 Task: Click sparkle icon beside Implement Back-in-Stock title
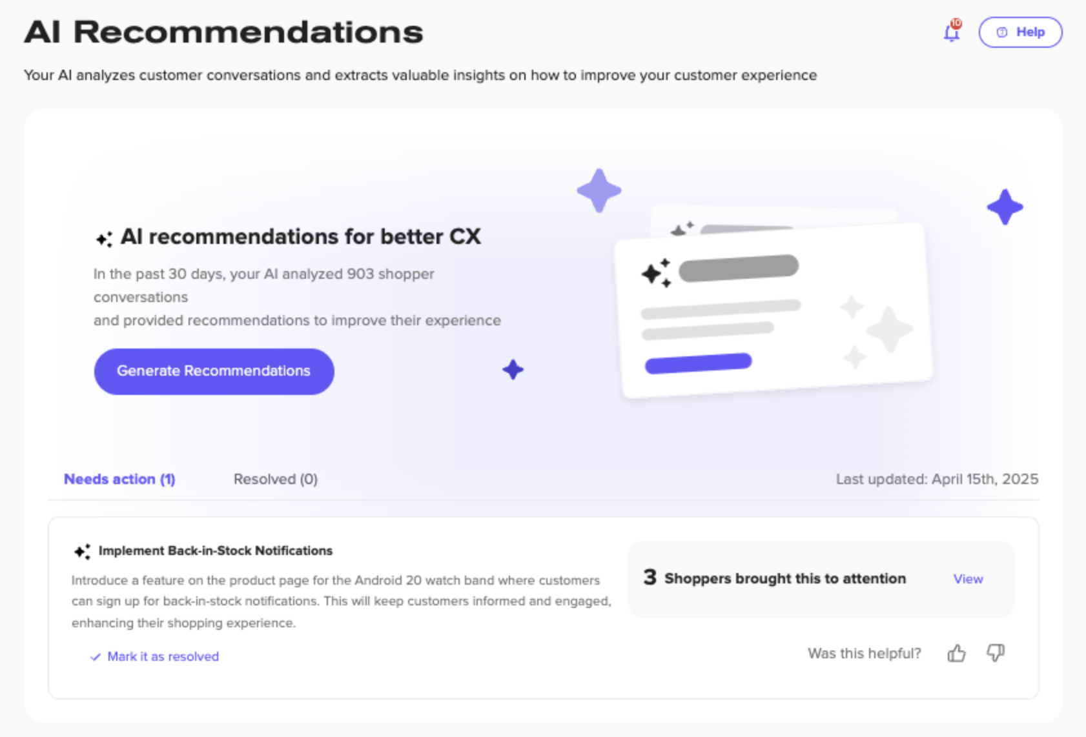click(x=82, y=551)
